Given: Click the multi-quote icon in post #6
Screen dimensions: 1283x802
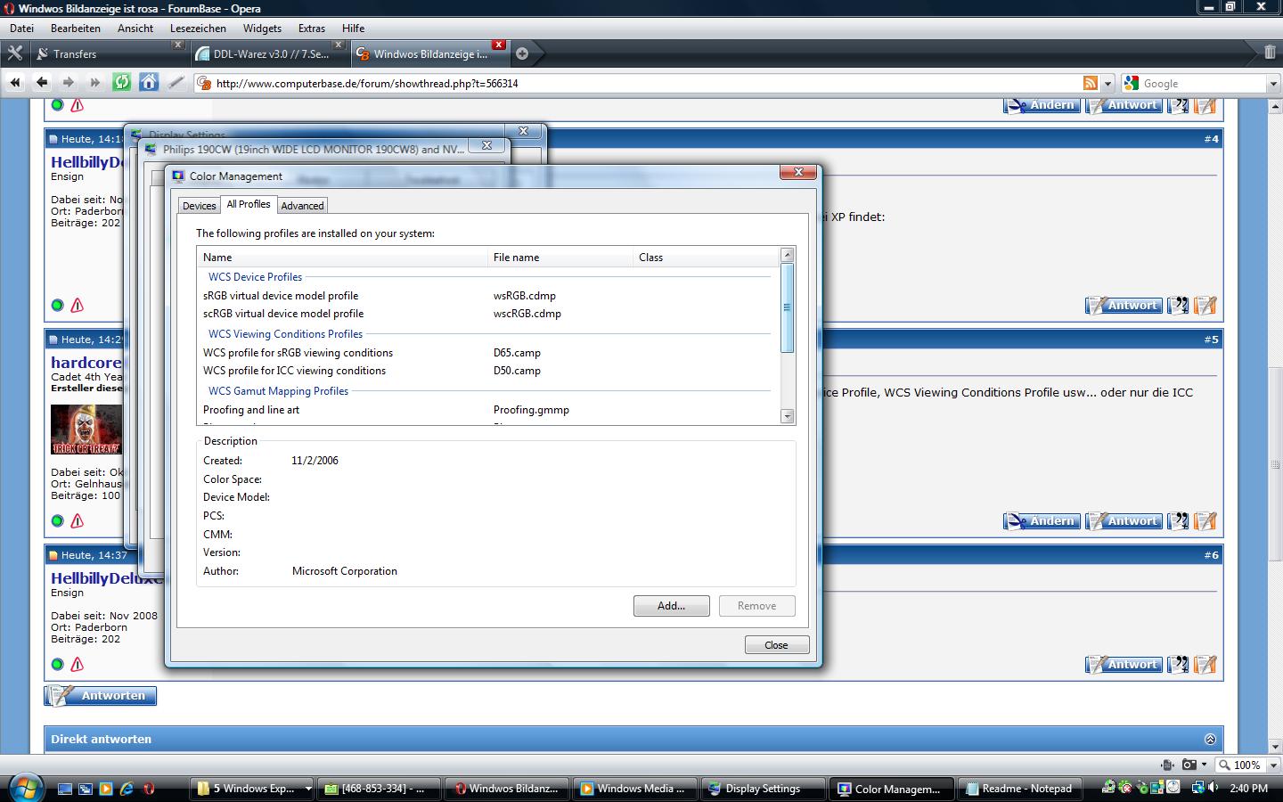Looking at the screenshot, I should pos(1178,664).
